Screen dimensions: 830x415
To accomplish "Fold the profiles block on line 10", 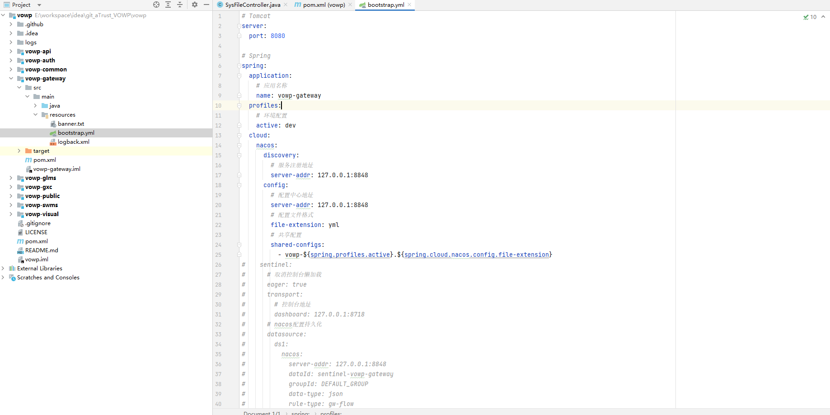I will pos(239,105).
